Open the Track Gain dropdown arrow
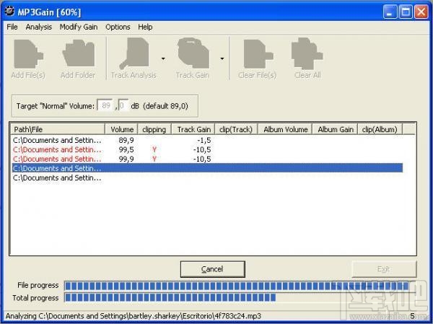 point(222,58)
